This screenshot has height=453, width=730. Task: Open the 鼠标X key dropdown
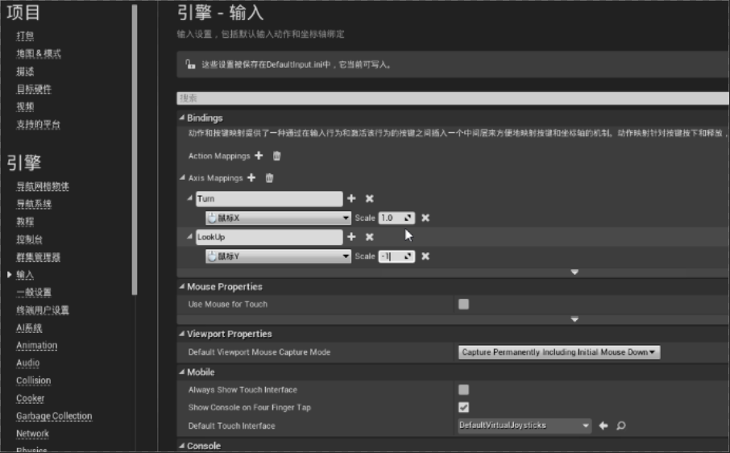(279, 218)
